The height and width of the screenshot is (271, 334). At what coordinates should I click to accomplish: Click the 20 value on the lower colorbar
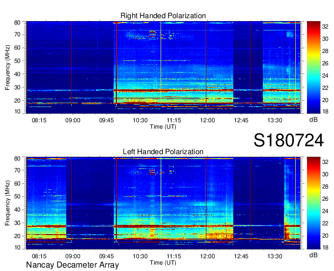pyautogui.click(x=325, y=236)
